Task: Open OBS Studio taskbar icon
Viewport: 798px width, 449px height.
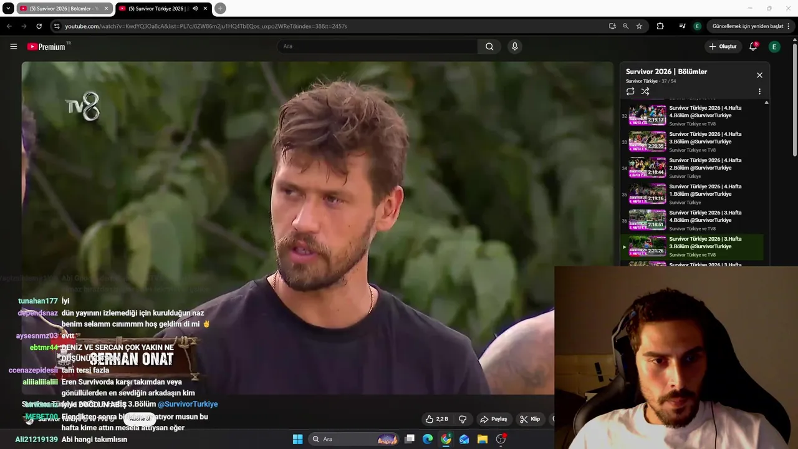Action: 501,439
